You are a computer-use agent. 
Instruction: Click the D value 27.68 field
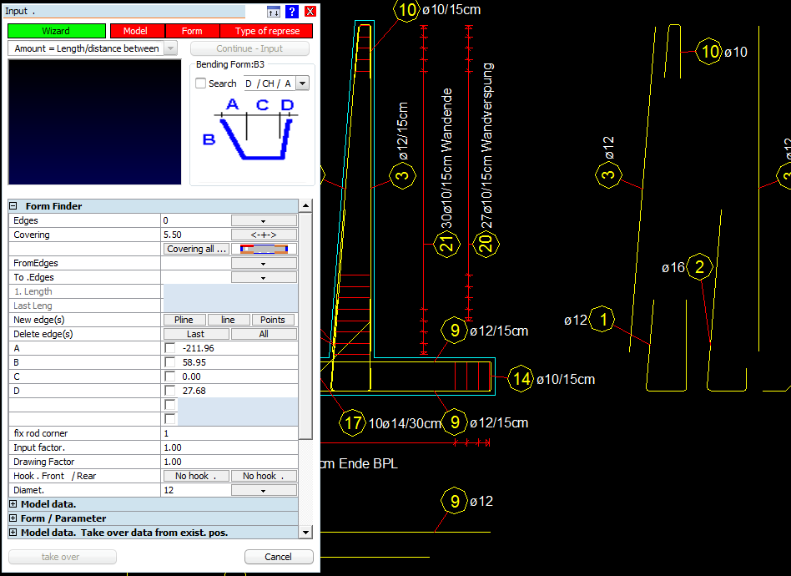(x=237, y=391)
